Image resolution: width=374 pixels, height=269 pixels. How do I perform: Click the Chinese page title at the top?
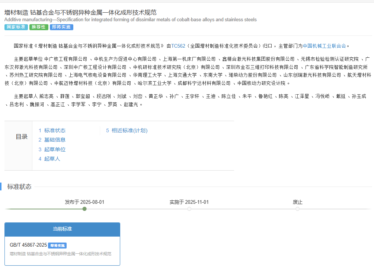pyautogui.click(x=80, y=13)
